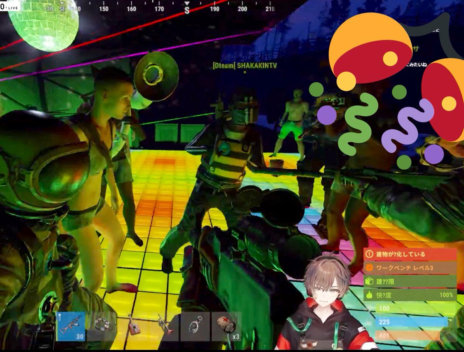Select the assault rifle hotbar slot
The image size is (464, 352).
[71, 326]
